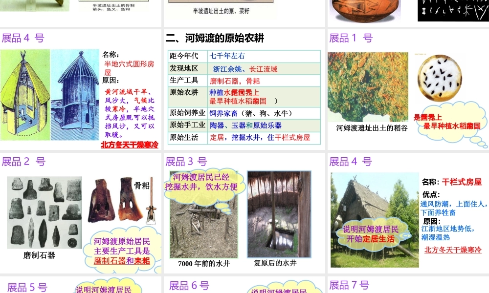Click the restored well photo
489x293 pixels.
tap(279, 214)
